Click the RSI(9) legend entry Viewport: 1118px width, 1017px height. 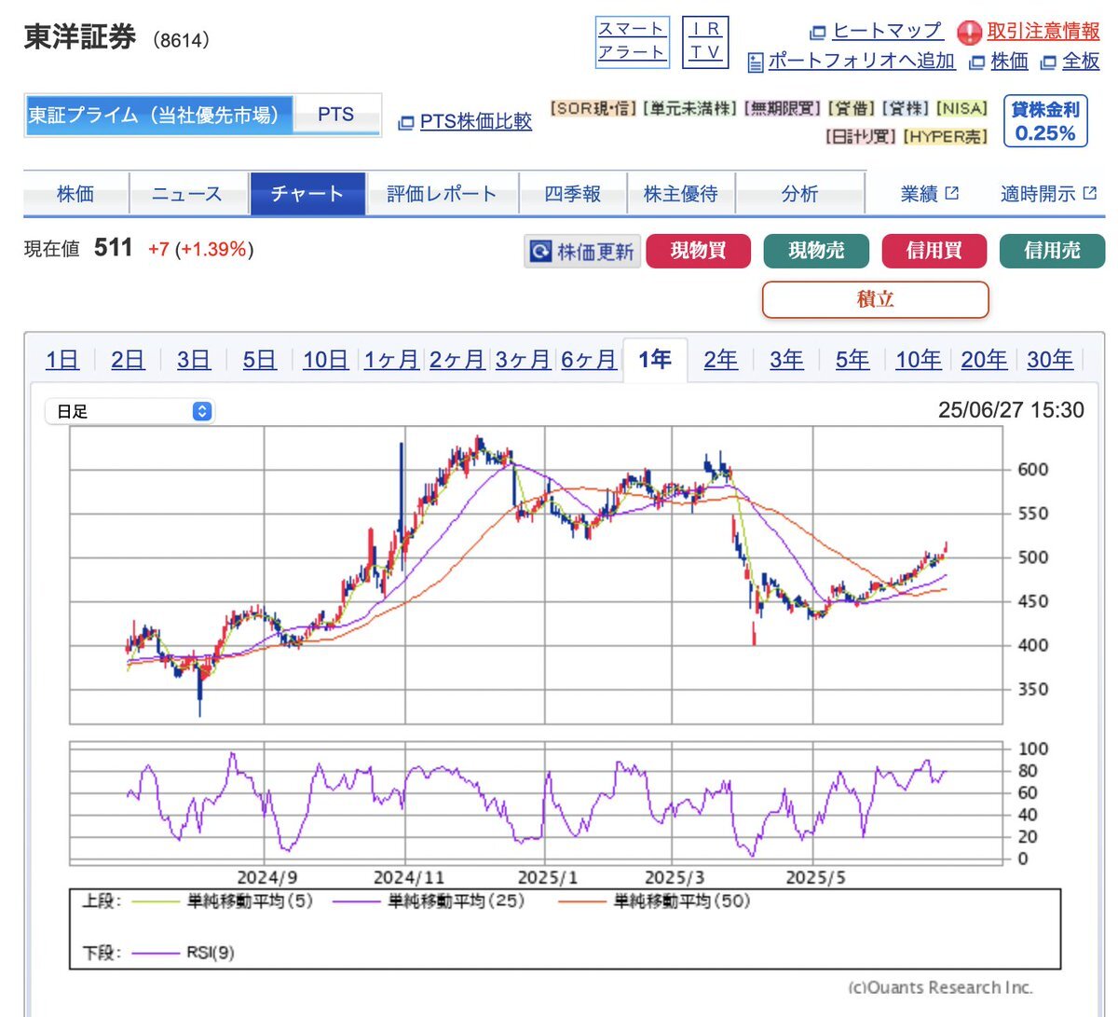coord(184,953)
